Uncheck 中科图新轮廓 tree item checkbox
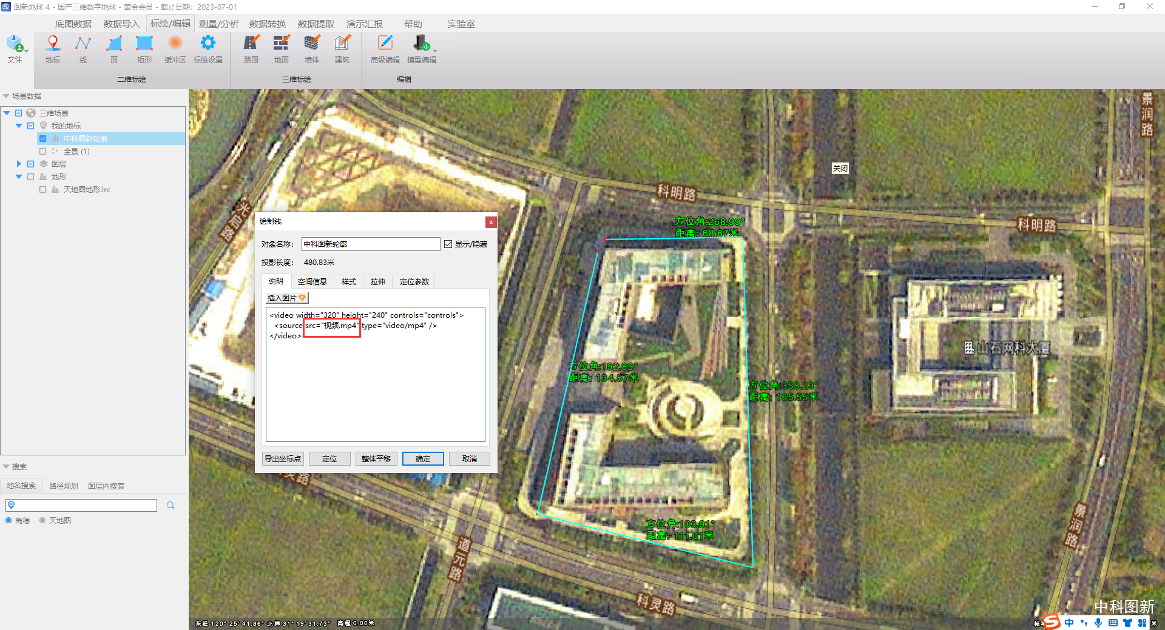The image size is (1165, 630). click(x=42, y=138)
